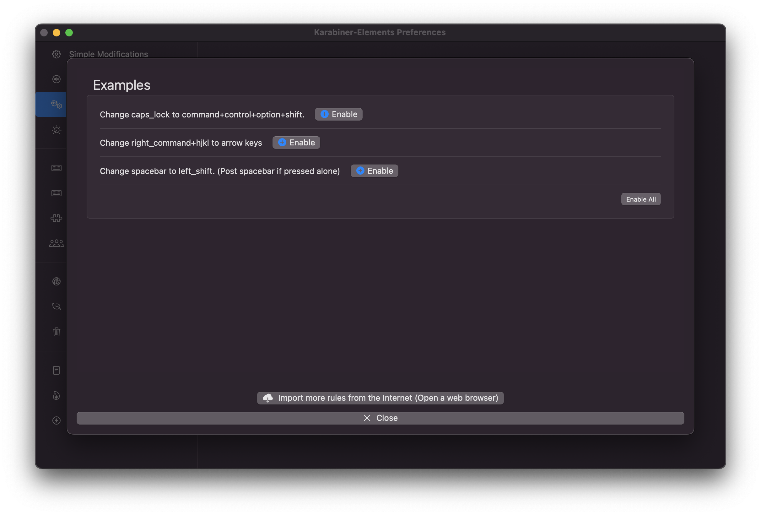Enable right_command+hjkl to arrow keys rule
The height and width of the screenshot is (515, 761).
296,143
